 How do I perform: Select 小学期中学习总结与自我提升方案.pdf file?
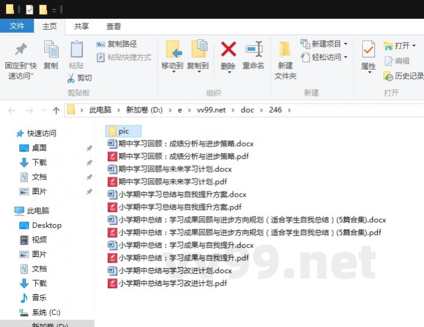(174, 207)
